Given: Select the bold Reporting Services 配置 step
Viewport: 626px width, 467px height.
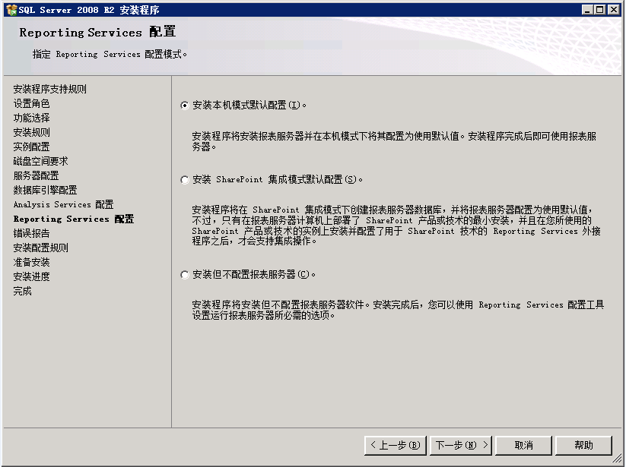Looking at the screenshot, I should pyautogui.click(x=73, y=219).
